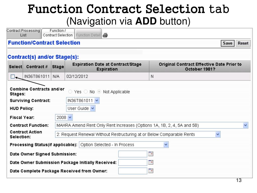
Task: Open calendar for Submission Package Initially Received
Action: [151, 162]
